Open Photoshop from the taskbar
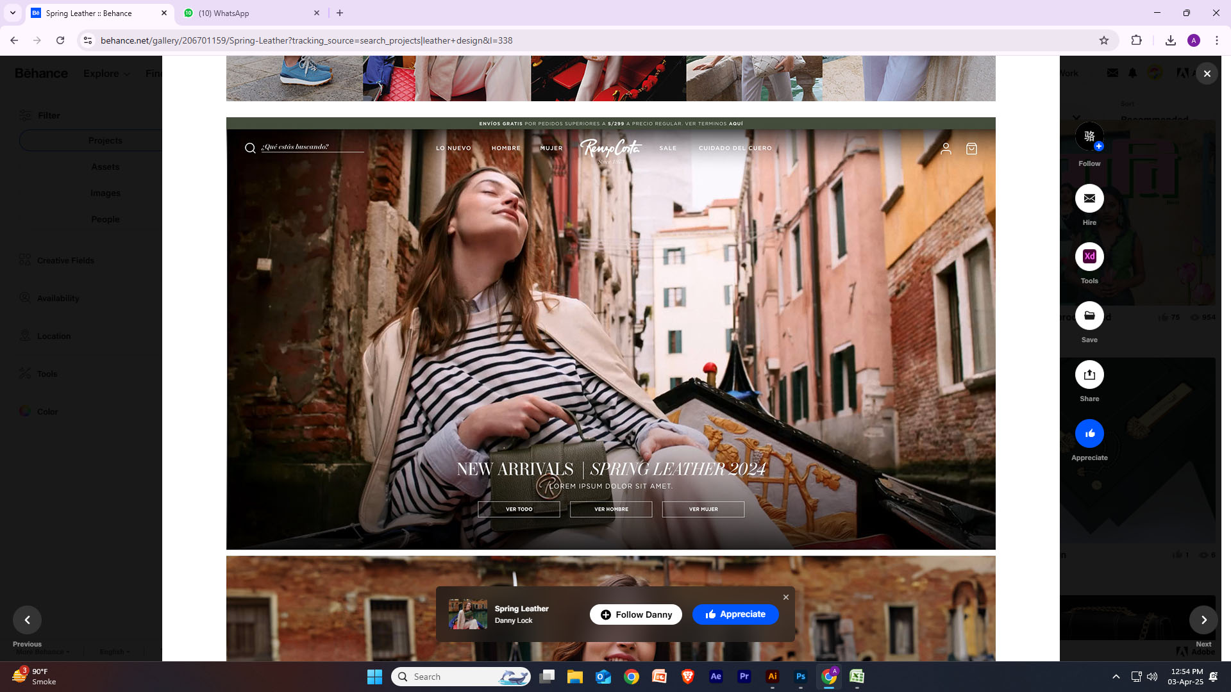Screen dimensions: 1231x692 click(x=800, y=677)
